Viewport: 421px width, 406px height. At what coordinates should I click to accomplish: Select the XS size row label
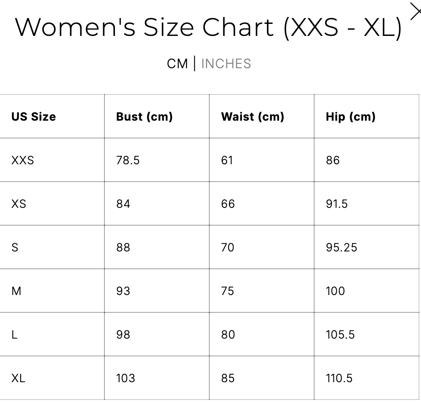point(19,204)
